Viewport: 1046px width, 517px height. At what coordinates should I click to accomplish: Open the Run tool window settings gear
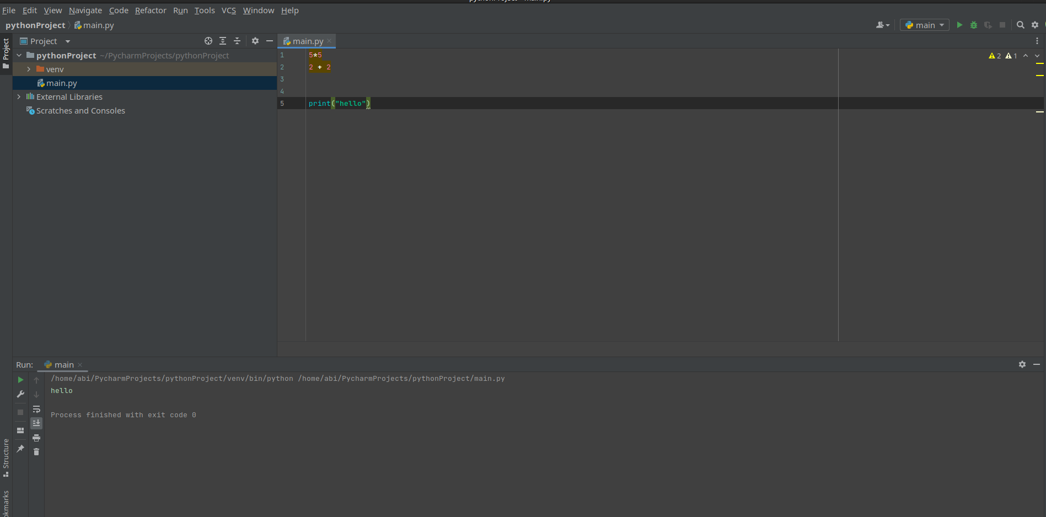[1023, 364]
